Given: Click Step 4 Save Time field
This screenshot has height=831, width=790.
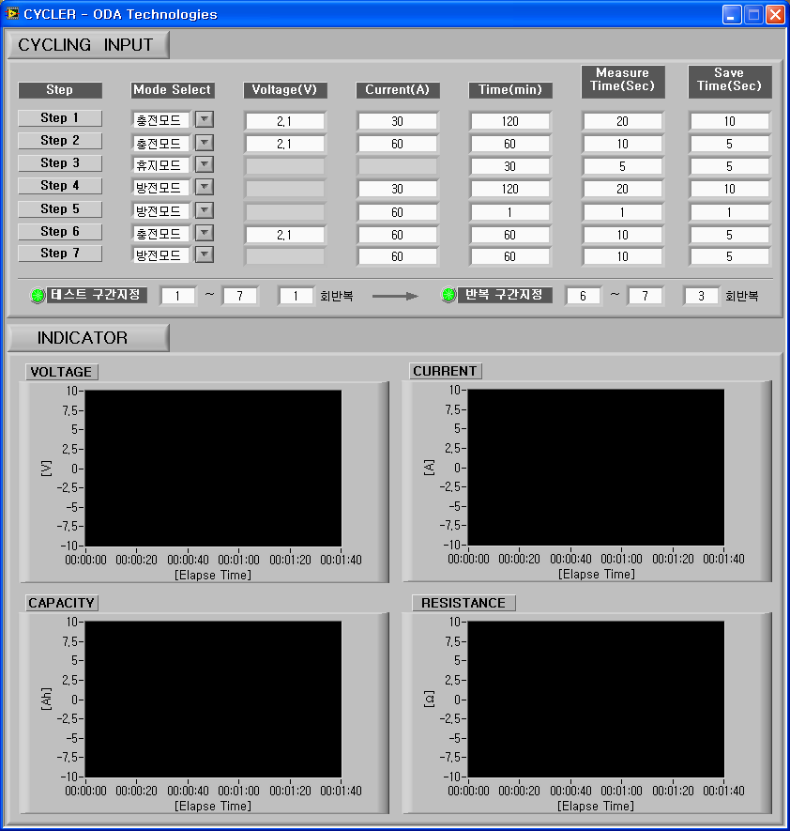Looking at the screenshot, I should click(x=730, y=189).
